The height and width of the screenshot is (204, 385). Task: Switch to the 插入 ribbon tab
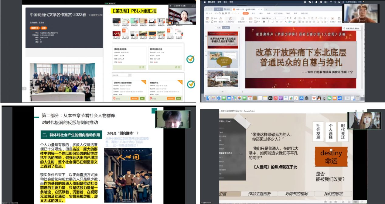coord(254,13)
